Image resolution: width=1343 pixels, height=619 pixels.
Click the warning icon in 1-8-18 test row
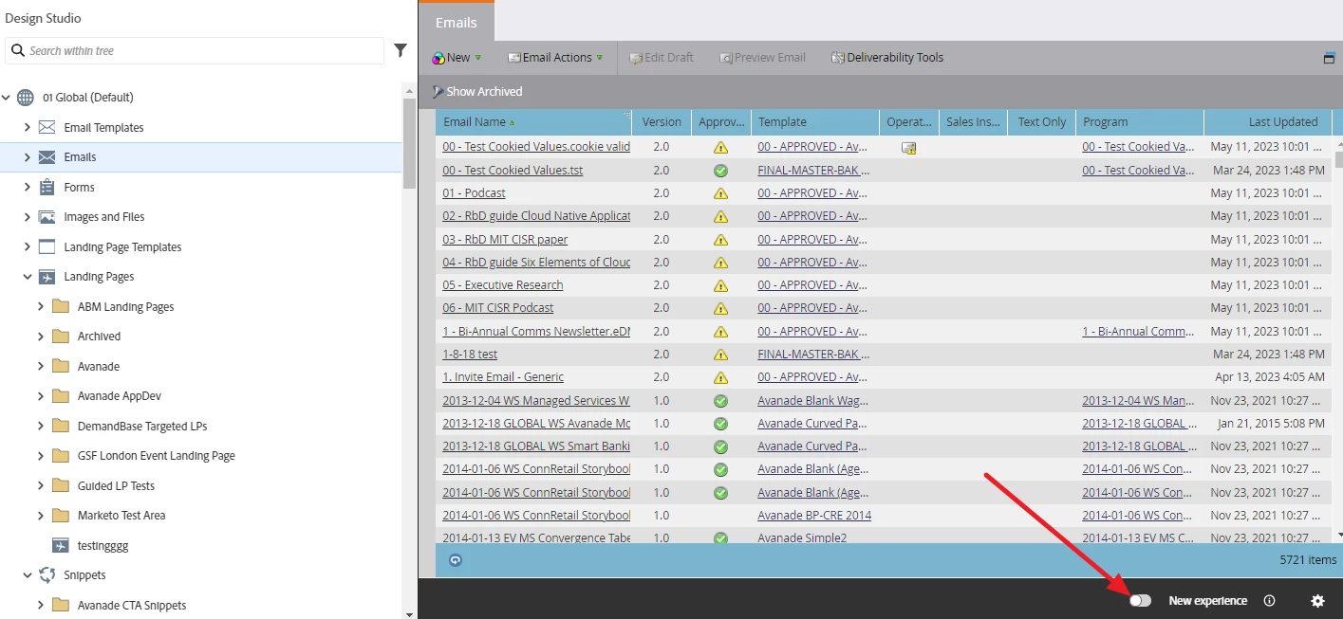[x=720, y=355]
